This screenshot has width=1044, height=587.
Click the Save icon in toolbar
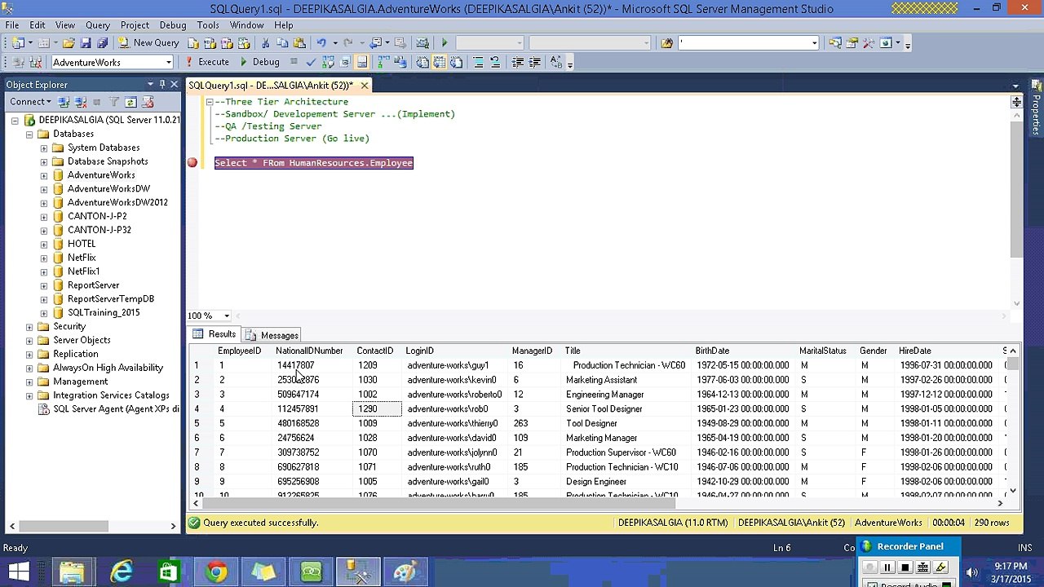86,42
